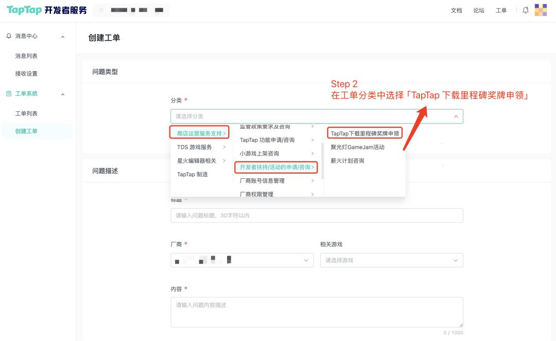Expand 厂商账号信息管理 chevron
The height and width of the screenshot is (341, 556).
pyautogui.click(x=312, y=181)
